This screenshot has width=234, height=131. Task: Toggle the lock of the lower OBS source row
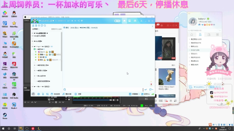(x=69, y=99)
